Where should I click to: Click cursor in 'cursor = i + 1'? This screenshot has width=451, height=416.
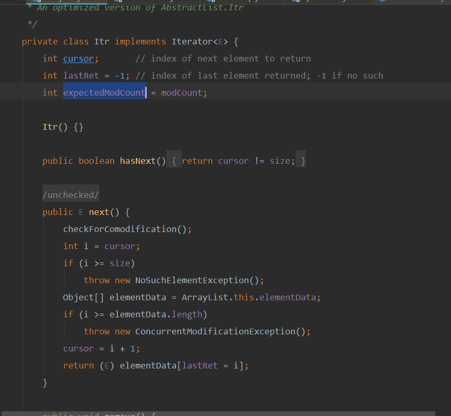tap(78, 349)
